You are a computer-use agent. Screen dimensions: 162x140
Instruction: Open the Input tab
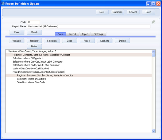(x=85, y=34)
